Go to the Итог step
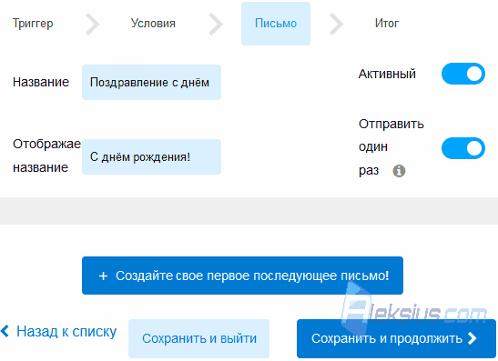 (x=387, y=24)
